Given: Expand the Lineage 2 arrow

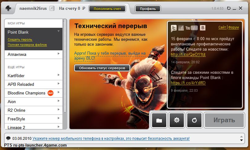Looking at the screenshot, I should (58, 127).
